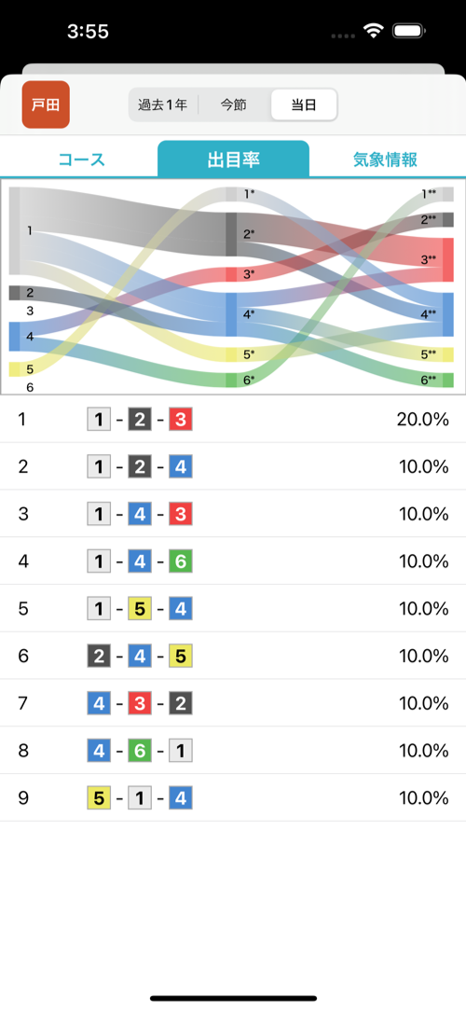Click the red 3 badge in row 1
The height and width of the screenshot is (1010, 466).
pos(181,420)
